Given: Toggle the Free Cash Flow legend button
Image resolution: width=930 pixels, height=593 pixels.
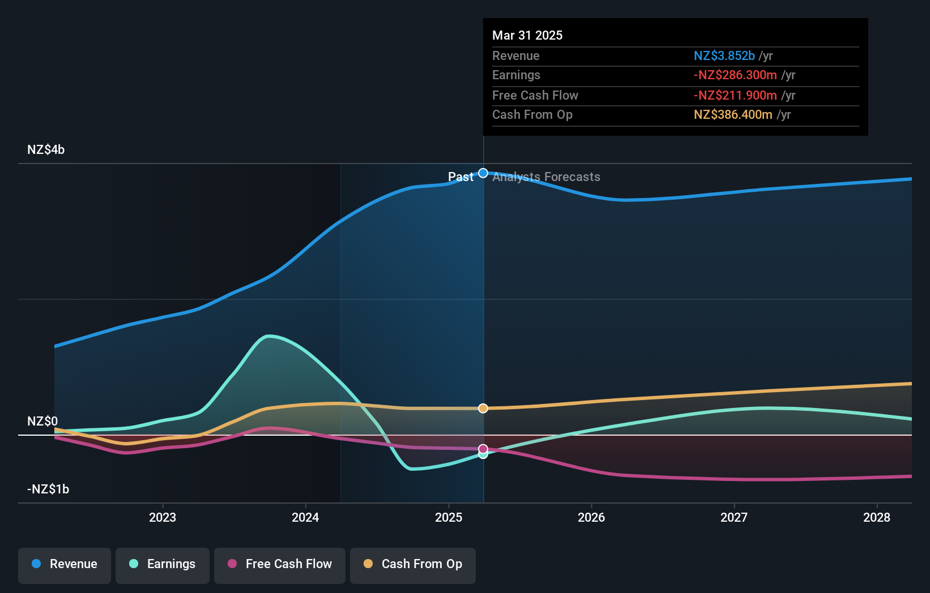Looking at the screenshot, I should click(280, 565).
